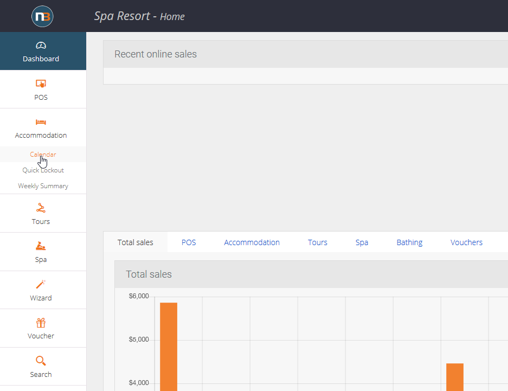Click the Dashboard label in the sidebar
Image resolution: width=508 pixels, height=391 pixels.
click(41, 59)
